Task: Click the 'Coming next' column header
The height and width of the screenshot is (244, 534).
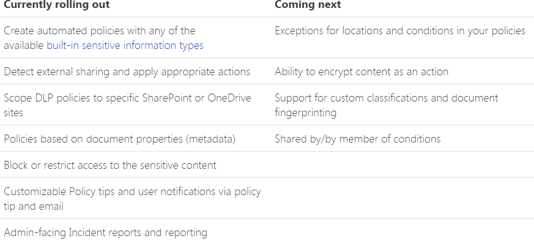Action: pos(308,5)
